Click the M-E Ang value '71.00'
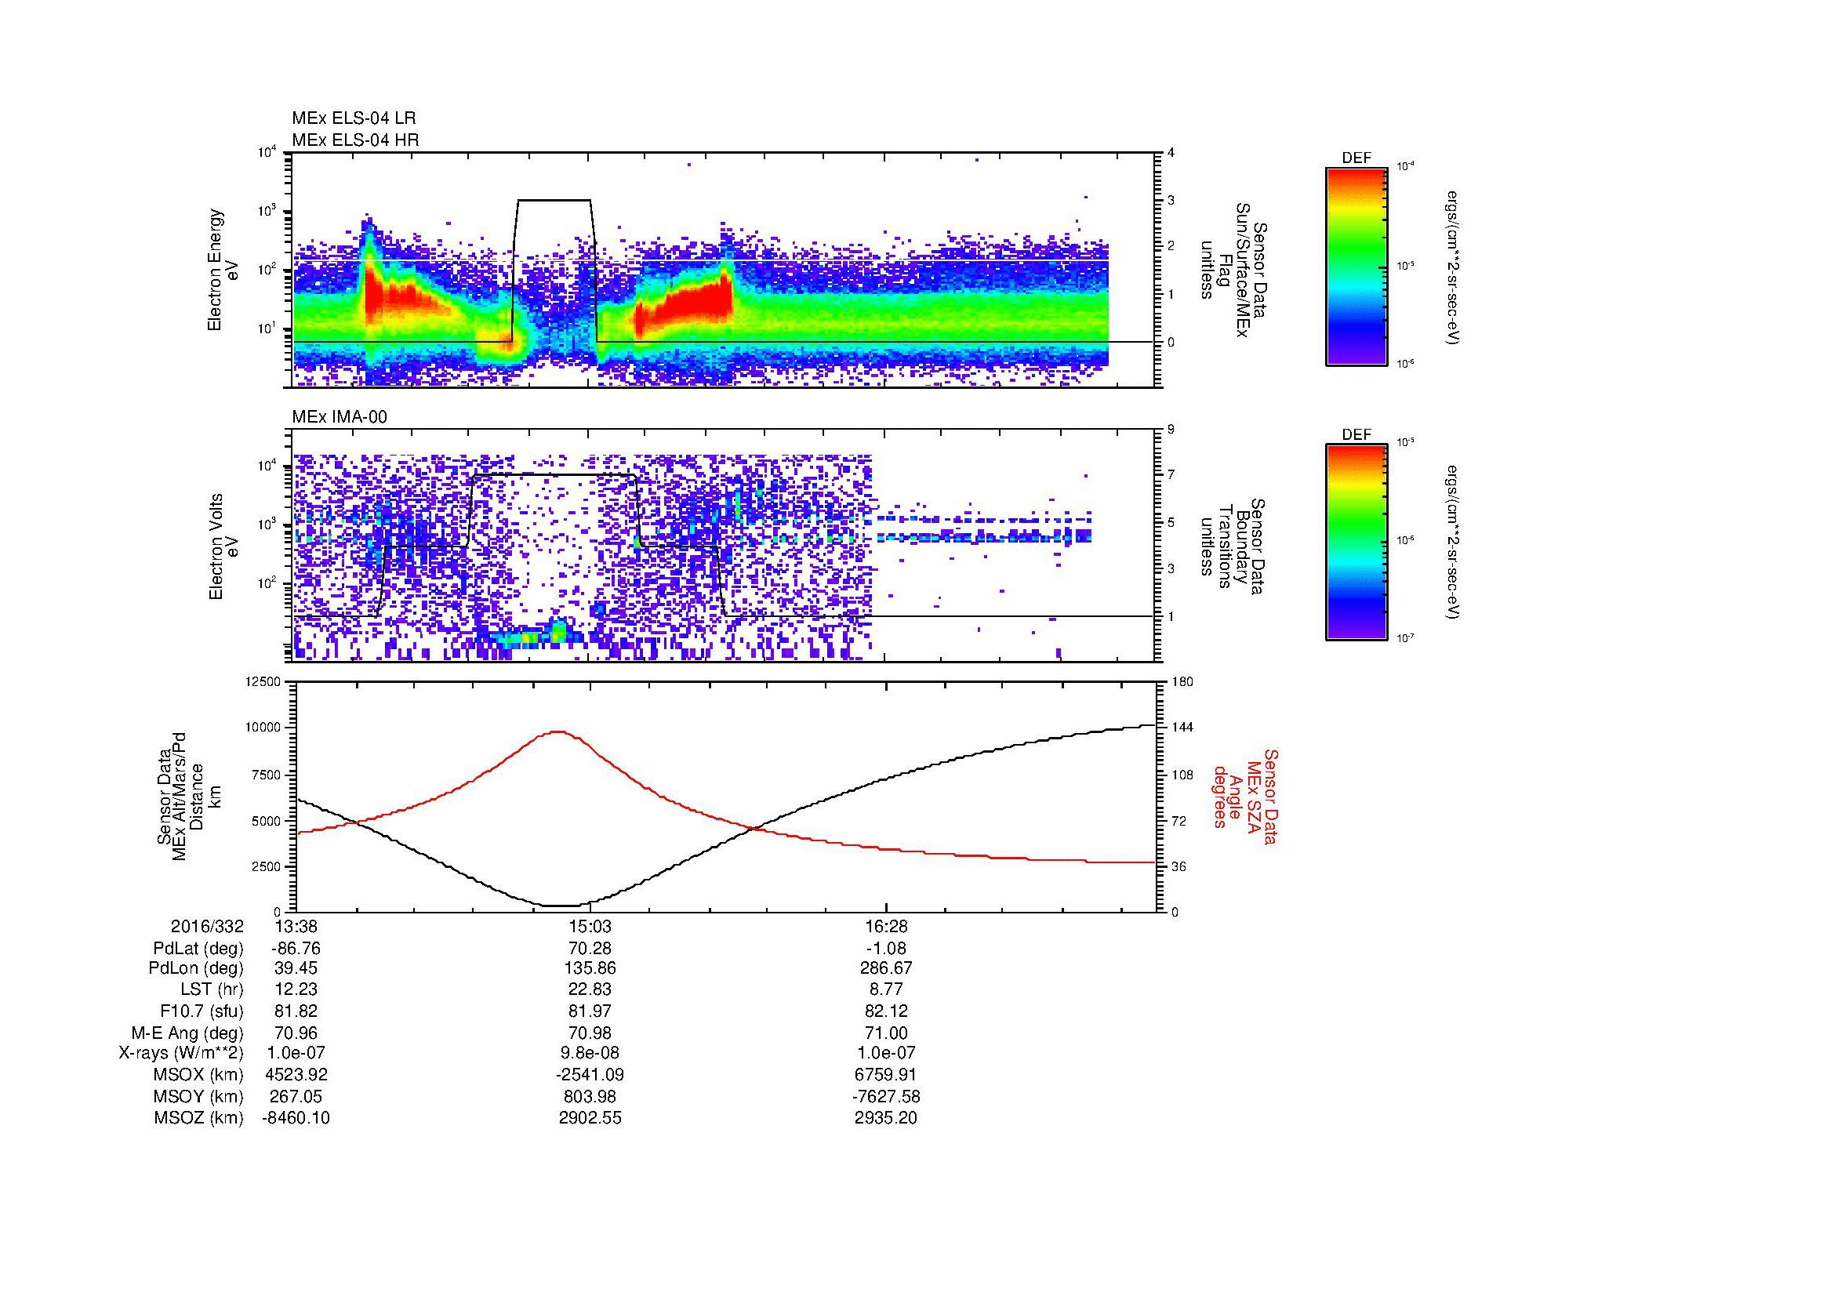1834x1296 pixels. point(886,1033)
